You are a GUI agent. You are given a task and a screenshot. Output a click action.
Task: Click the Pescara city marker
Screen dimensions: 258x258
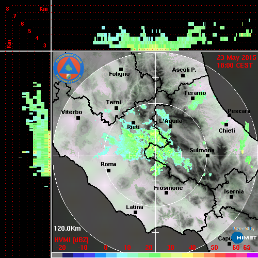[229, 115]
